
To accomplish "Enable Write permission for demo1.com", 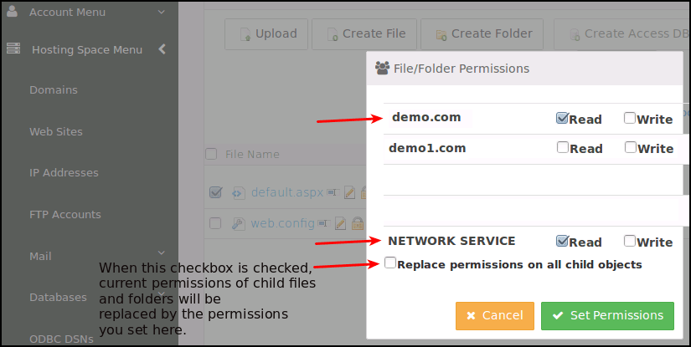I will point(630,147).
